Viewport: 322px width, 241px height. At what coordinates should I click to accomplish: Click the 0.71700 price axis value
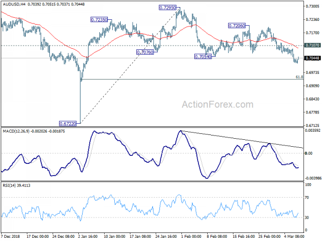point(312,33)
